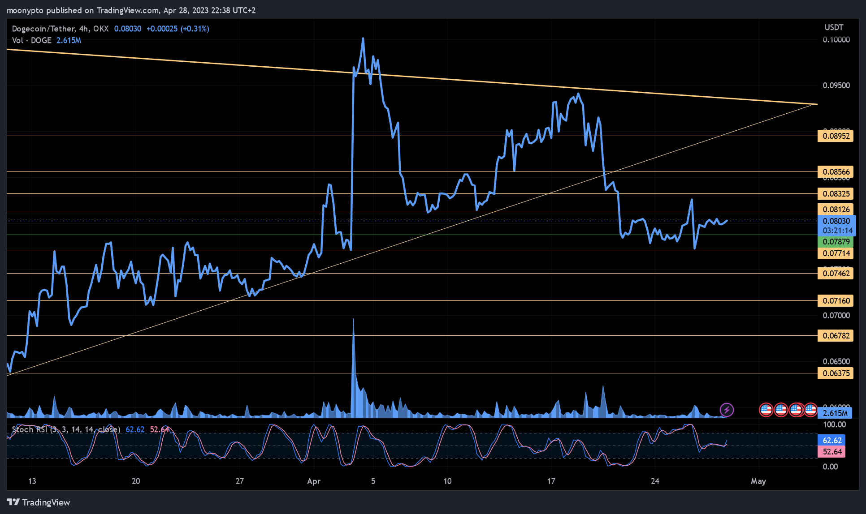Click the Vol · DOGE indicator legend
866x514 pixels.
[x=31, y=40]
